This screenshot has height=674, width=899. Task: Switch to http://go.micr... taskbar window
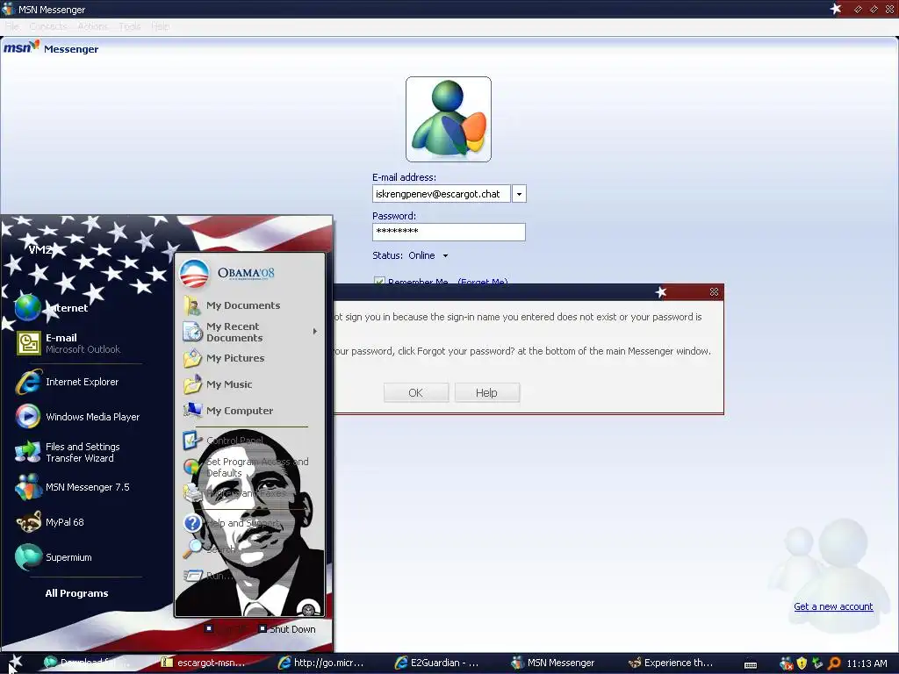tap(321, 663)
